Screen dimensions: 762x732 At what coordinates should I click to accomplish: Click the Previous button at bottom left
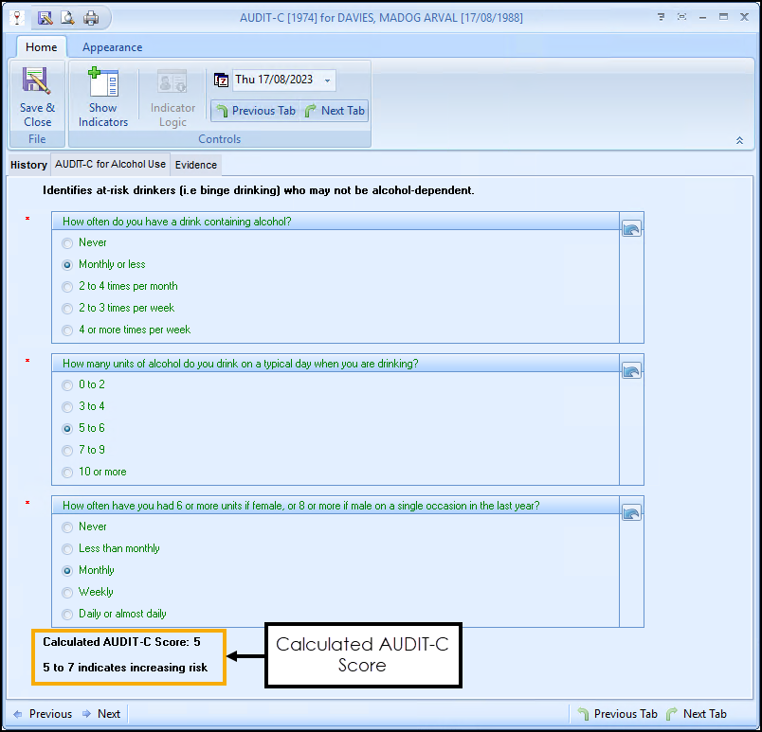[42, 714]
